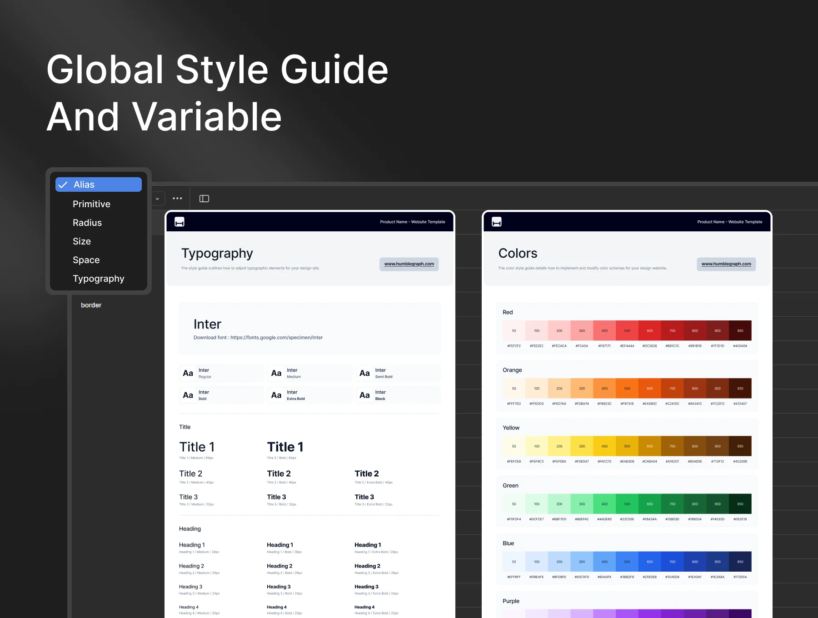Pick the Green 500 swatch #22C55E

click(x=627, y=504)
